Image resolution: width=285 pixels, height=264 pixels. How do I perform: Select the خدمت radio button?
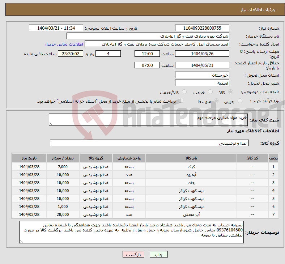coord(210,92)
